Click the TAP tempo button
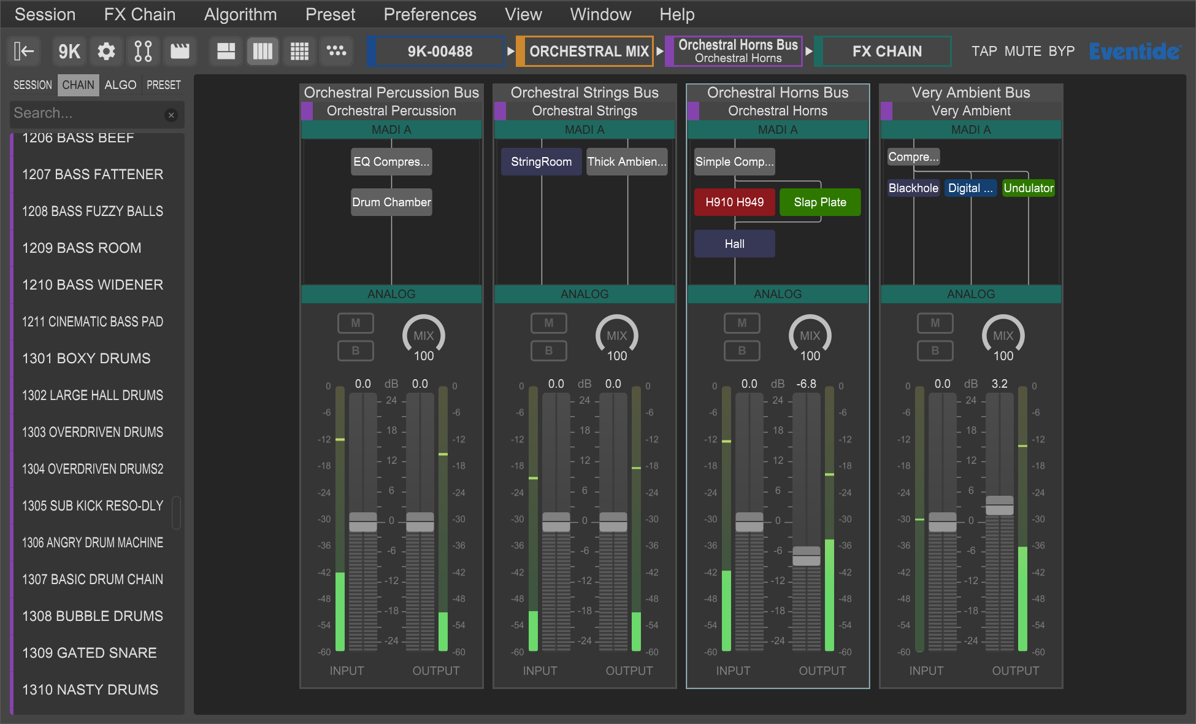This screenshot has width=1196, height=724. pos(984,51)
